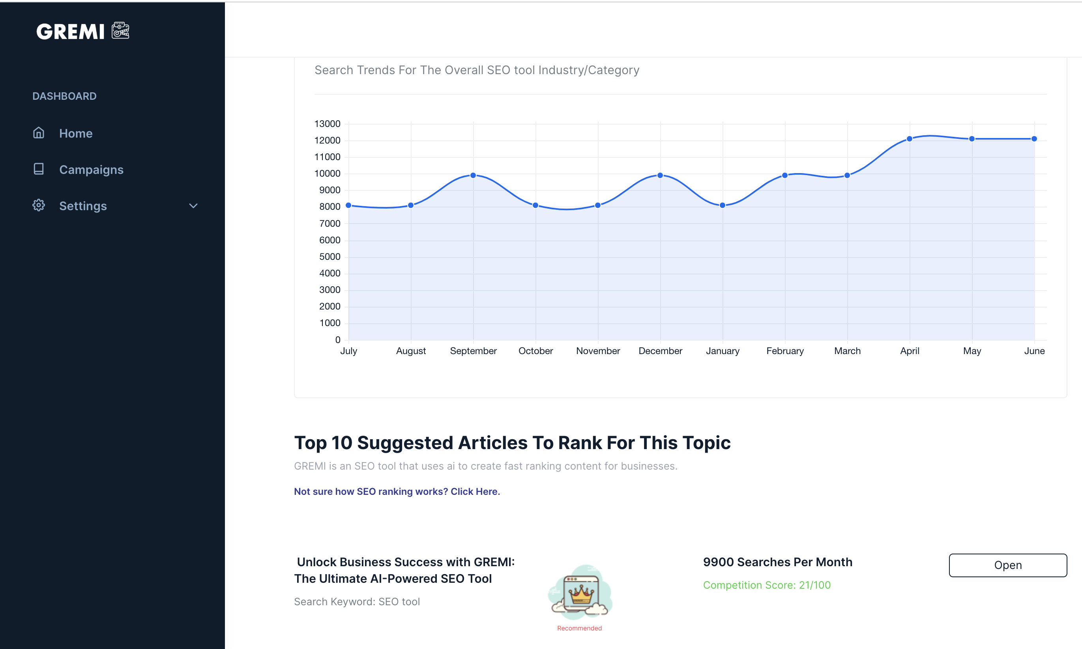The image size is (1082, 649).
Task: Click the January chart data point
Action: tap(723, 205)
